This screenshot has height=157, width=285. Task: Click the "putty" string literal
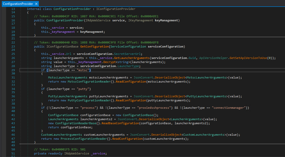click(83, 89)
